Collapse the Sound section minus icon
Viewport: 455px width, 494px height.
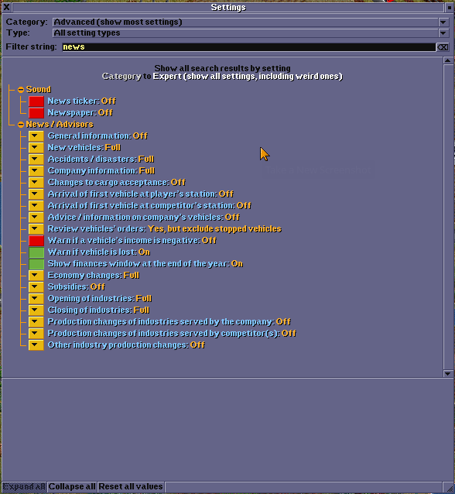point(21,90)
